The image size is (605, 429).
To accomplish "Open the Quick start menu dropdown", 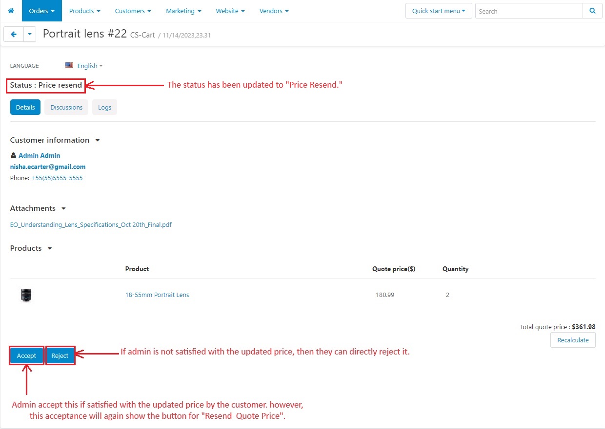I will tap(438, 11).
